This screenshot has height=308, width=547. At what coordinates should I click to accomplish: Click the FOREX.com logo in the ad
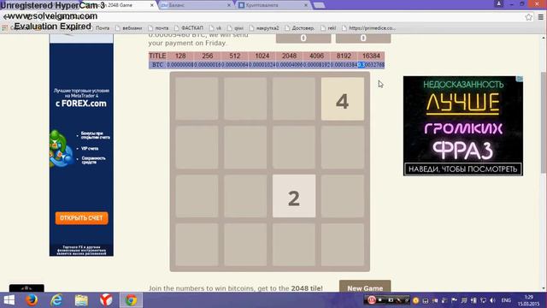81,104
